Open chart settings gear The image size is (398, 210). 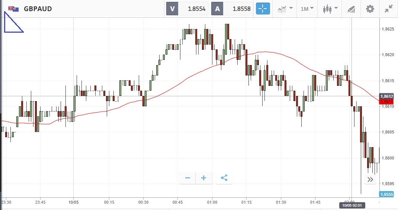[370, 9]
